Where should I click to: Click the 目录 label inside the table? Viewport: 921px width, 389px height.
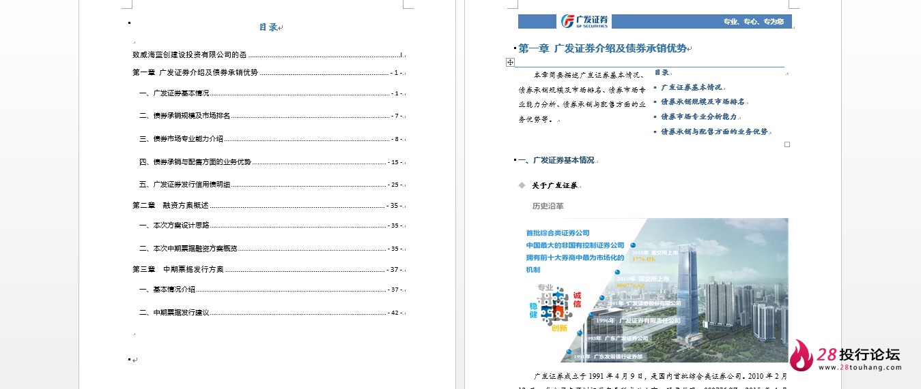point(662,72)
